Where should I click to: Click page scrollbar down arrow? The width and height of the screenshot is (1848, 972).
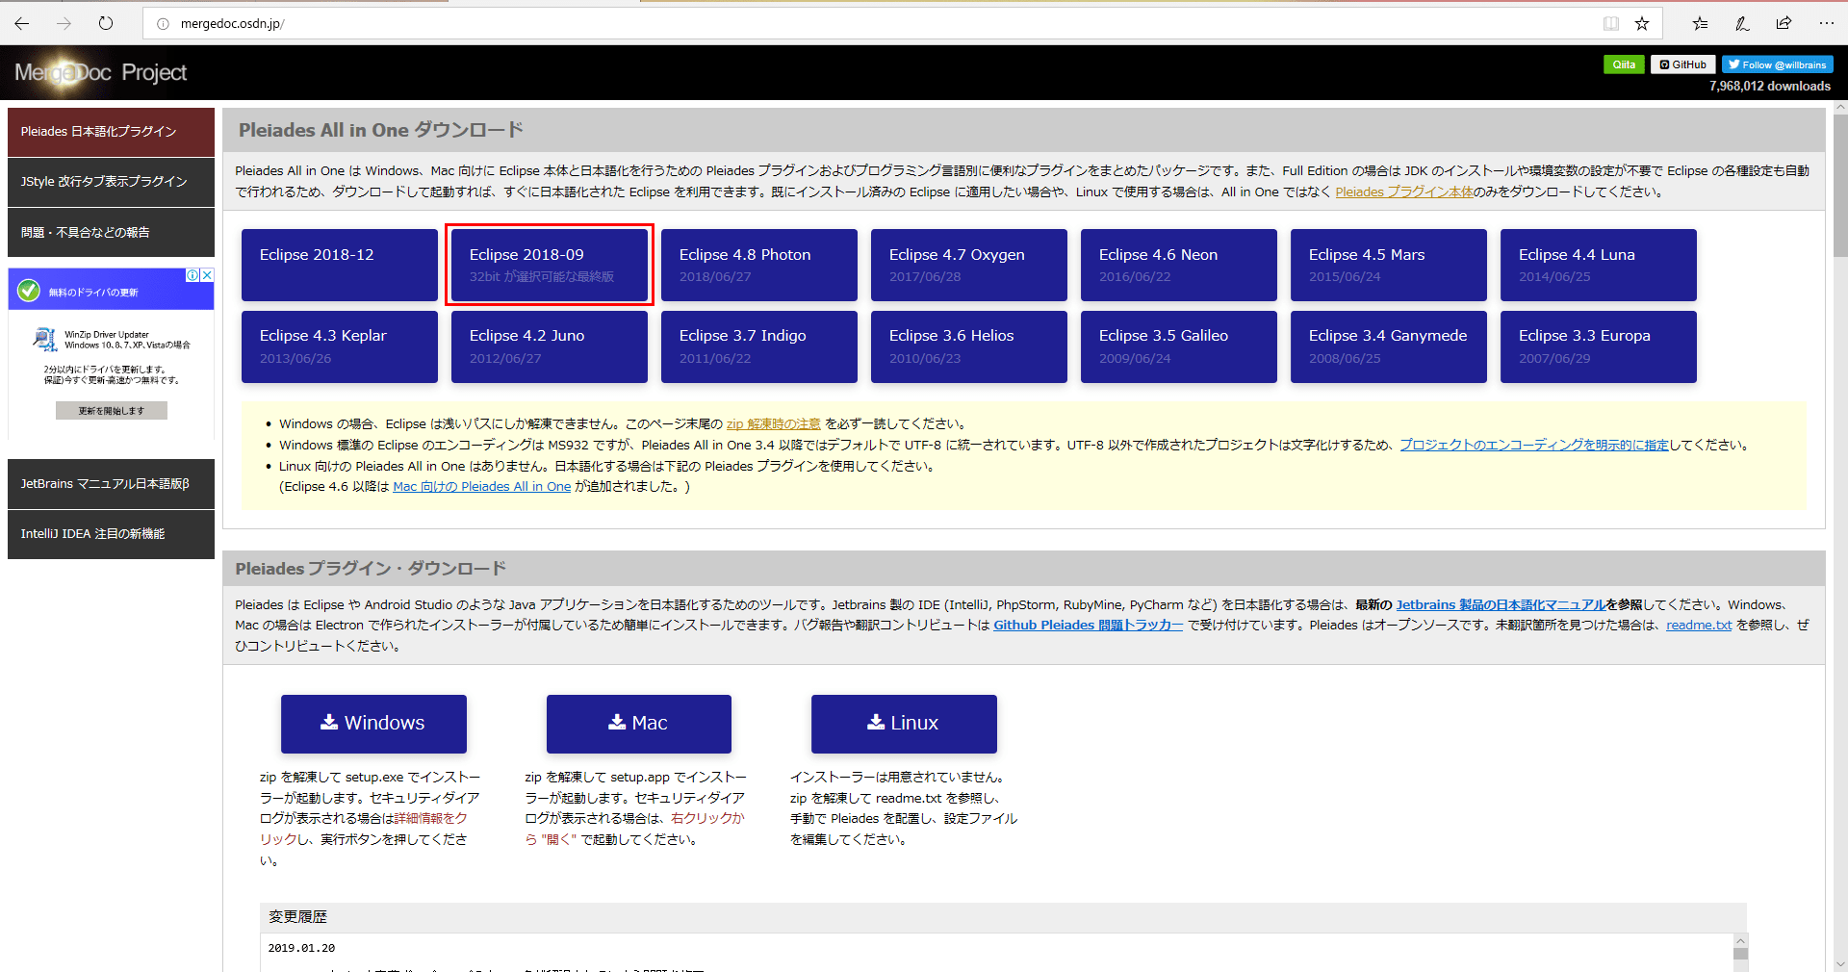(x=1839, y=963)
